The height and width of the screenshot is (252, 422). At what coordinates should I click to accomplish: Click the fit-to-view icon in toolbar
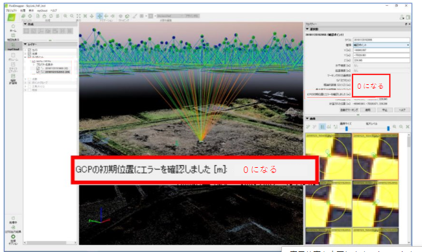[78, 16]
